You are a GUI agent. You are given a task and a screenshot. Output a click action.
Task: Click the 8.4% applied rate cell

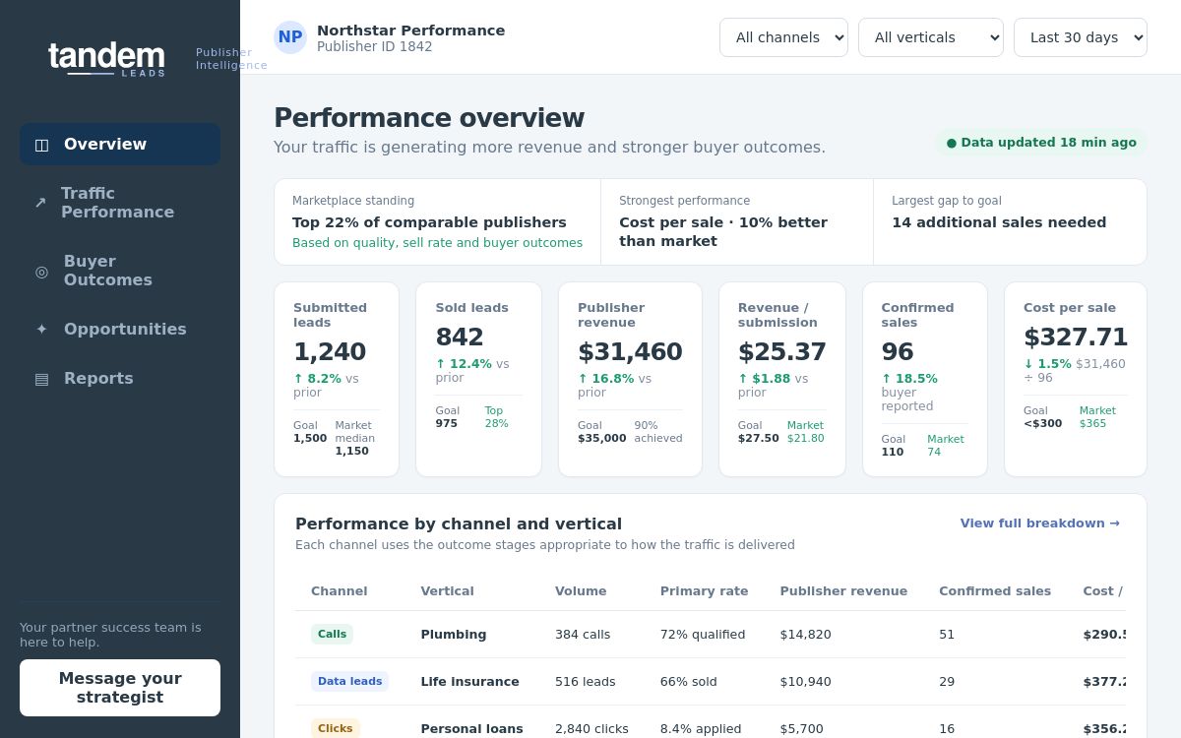point(701,729)
